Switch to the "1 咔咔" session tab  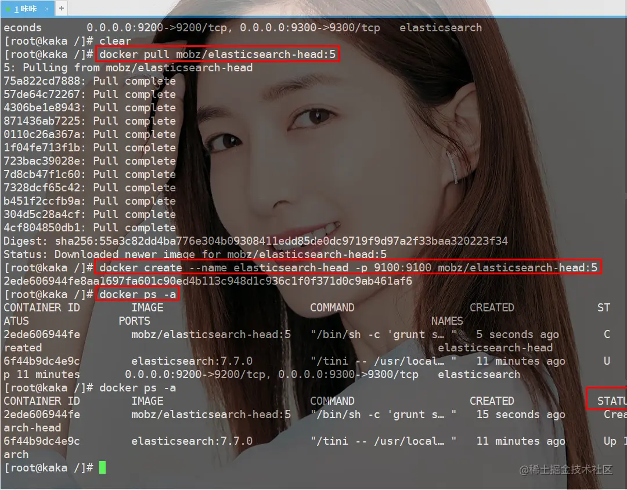pyautogui.click(x=26, y=9)
